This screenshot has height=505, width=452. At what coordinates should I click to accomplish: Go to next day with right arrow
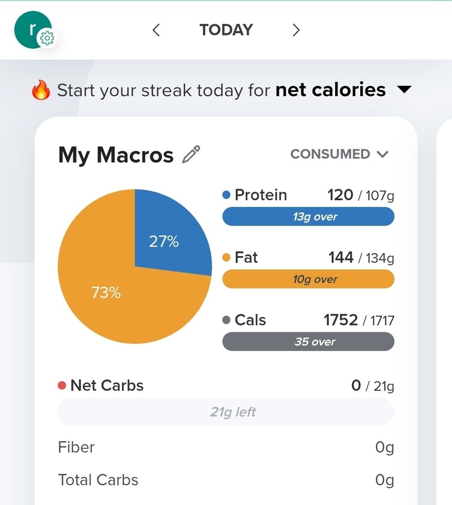(296, 30)
